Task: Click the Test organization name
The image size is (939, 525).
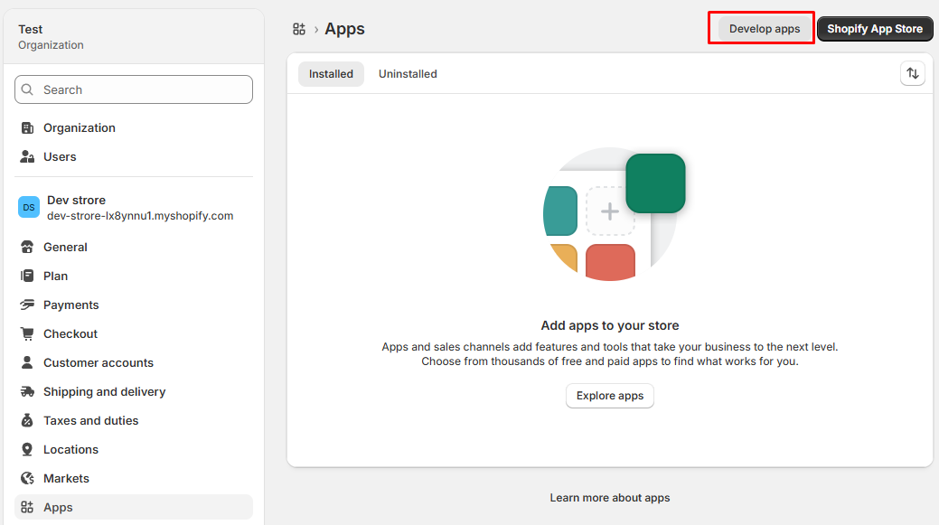Action: (30, 29)
